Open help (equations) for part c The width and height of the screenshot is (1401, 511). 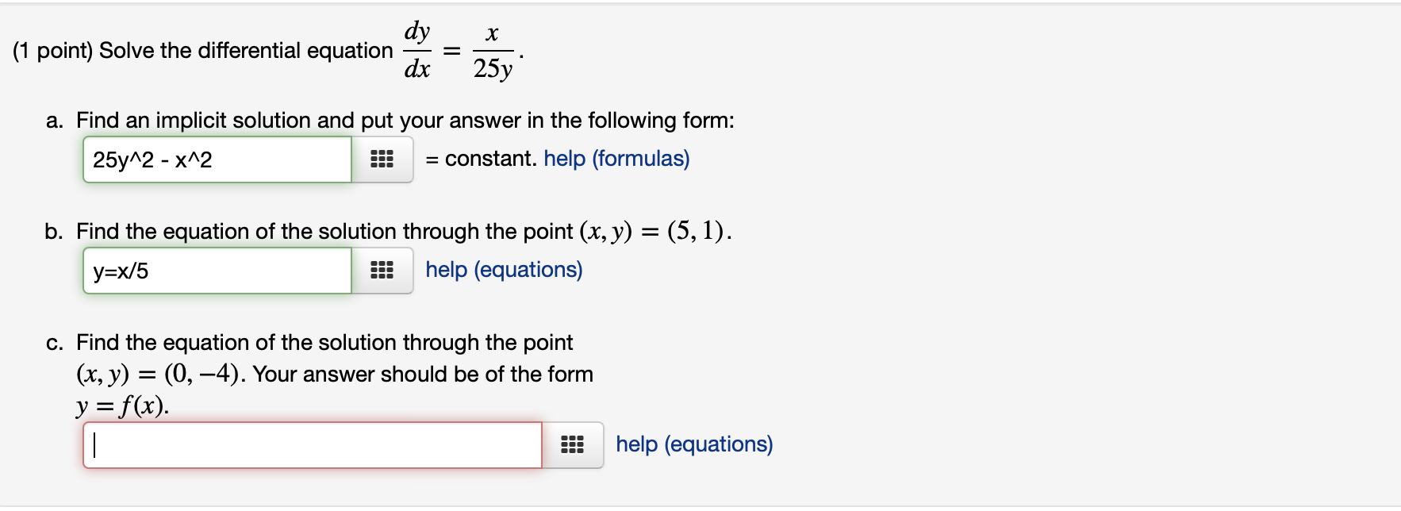[x=694, y=444]
